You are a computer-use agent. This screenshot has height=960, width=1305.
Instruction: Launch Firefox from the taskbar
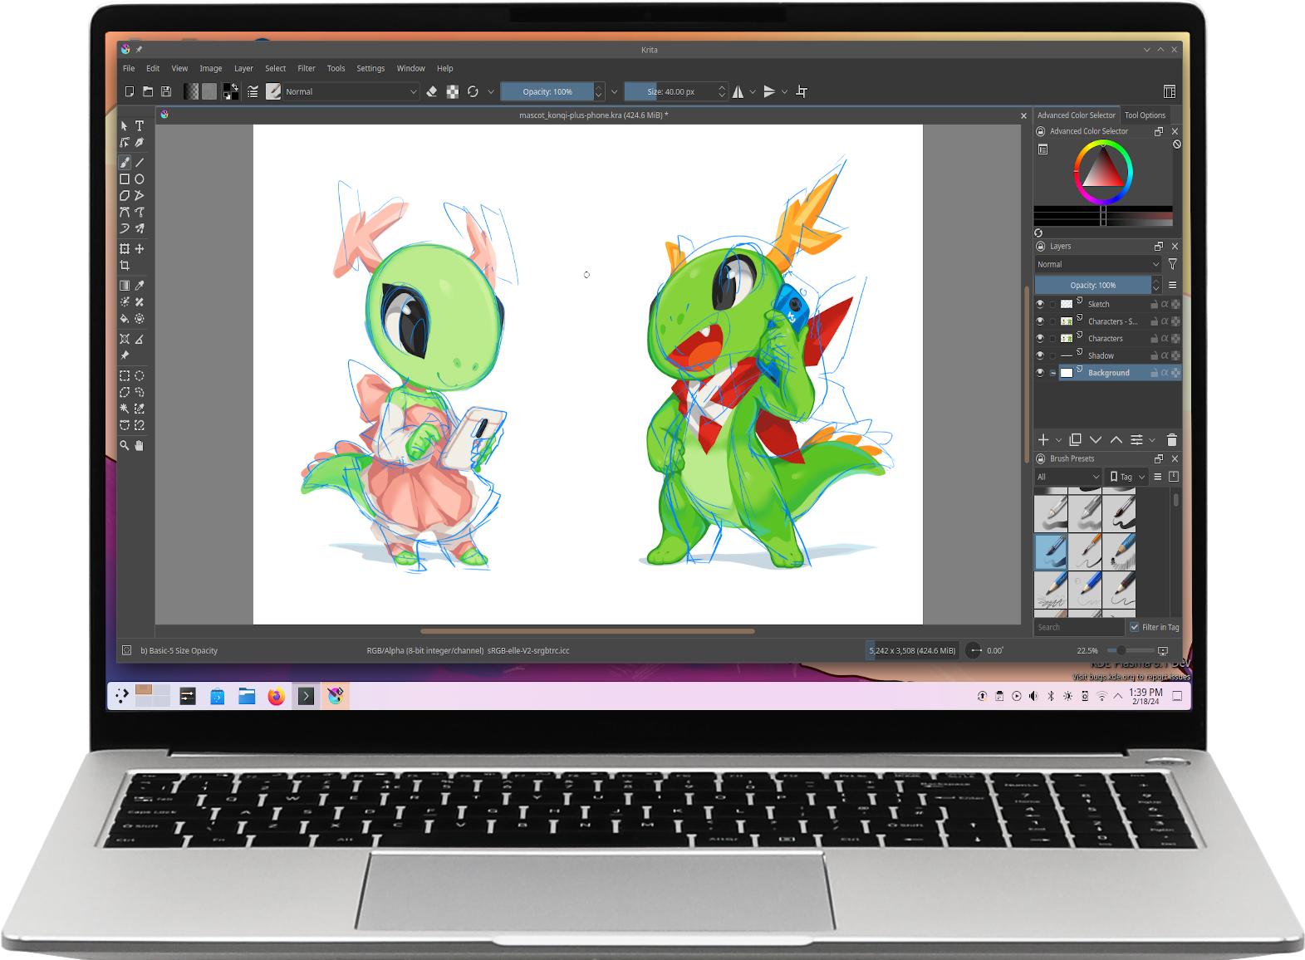[277, 697]
